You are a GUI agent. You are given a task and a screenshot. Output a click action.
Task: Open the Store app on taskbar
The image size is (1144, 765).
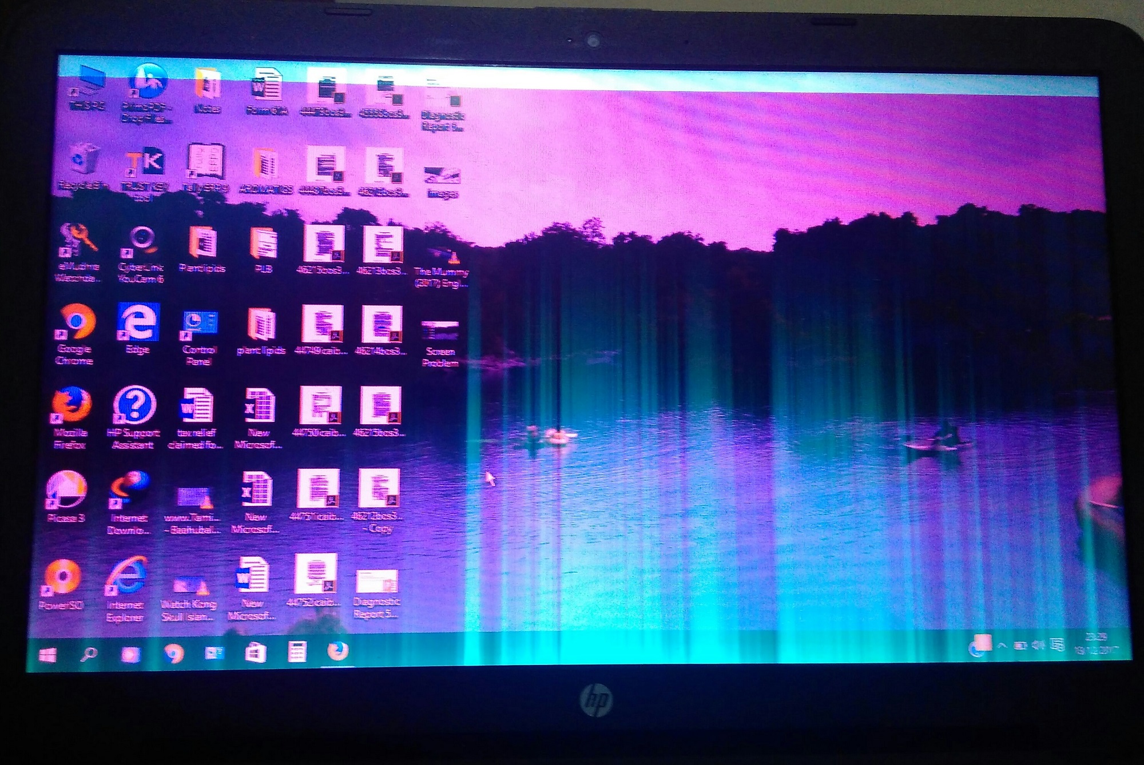pyautogui.click(x=255, y=652)
